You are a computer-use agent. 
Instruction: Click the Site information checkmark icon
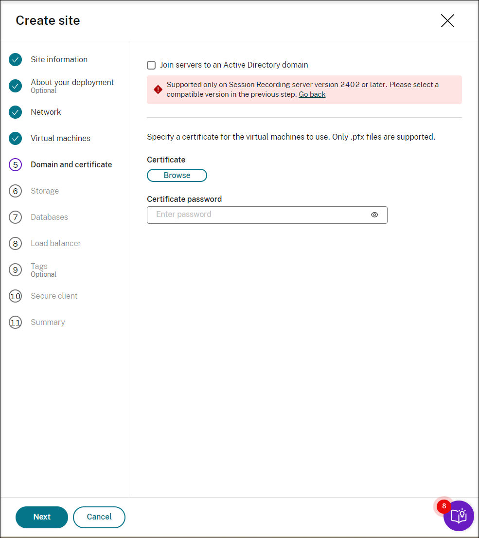[x=16, y=60]
